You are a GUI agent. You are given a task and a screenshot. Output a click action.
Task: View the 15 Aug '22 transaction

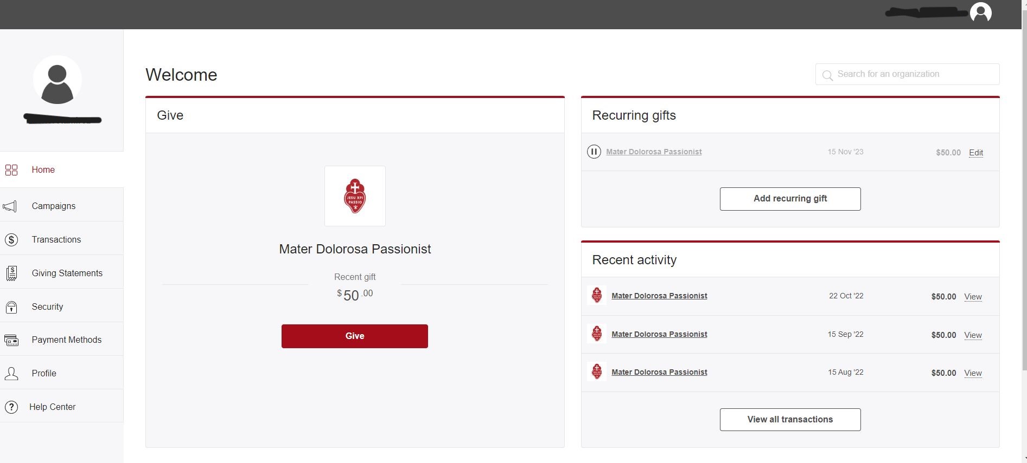pos(973,373)
